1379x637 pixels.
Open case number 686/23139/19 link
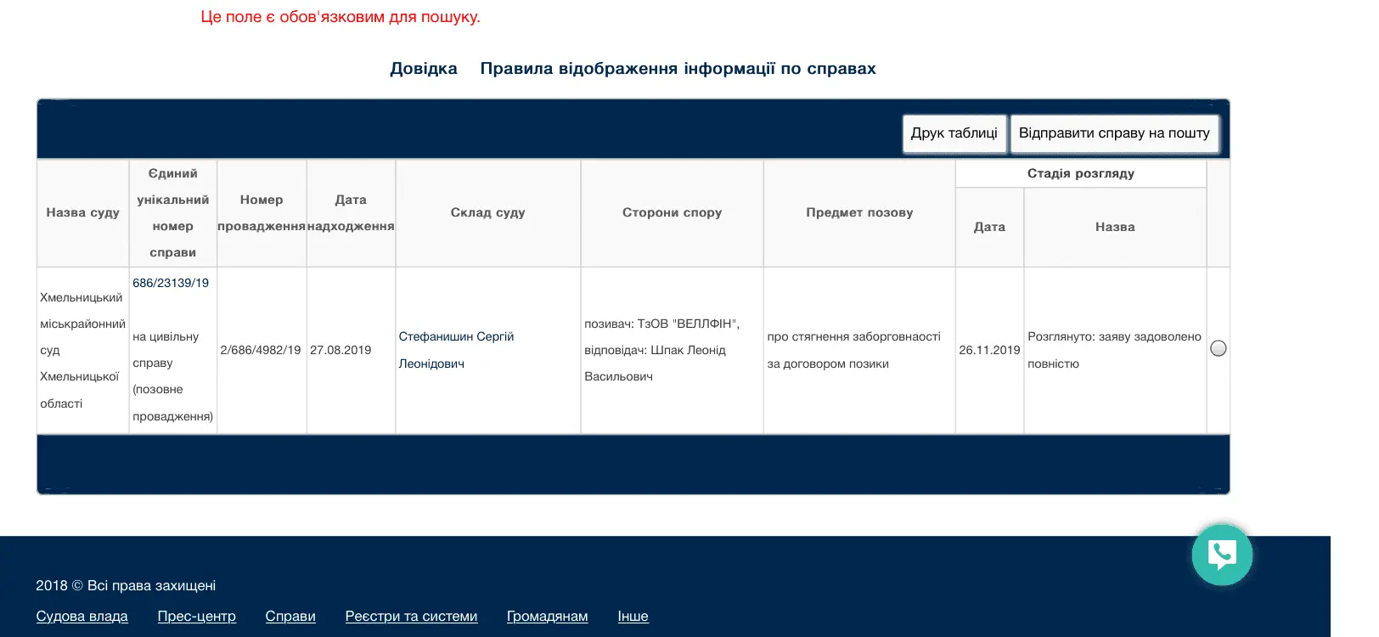[171, 283]
